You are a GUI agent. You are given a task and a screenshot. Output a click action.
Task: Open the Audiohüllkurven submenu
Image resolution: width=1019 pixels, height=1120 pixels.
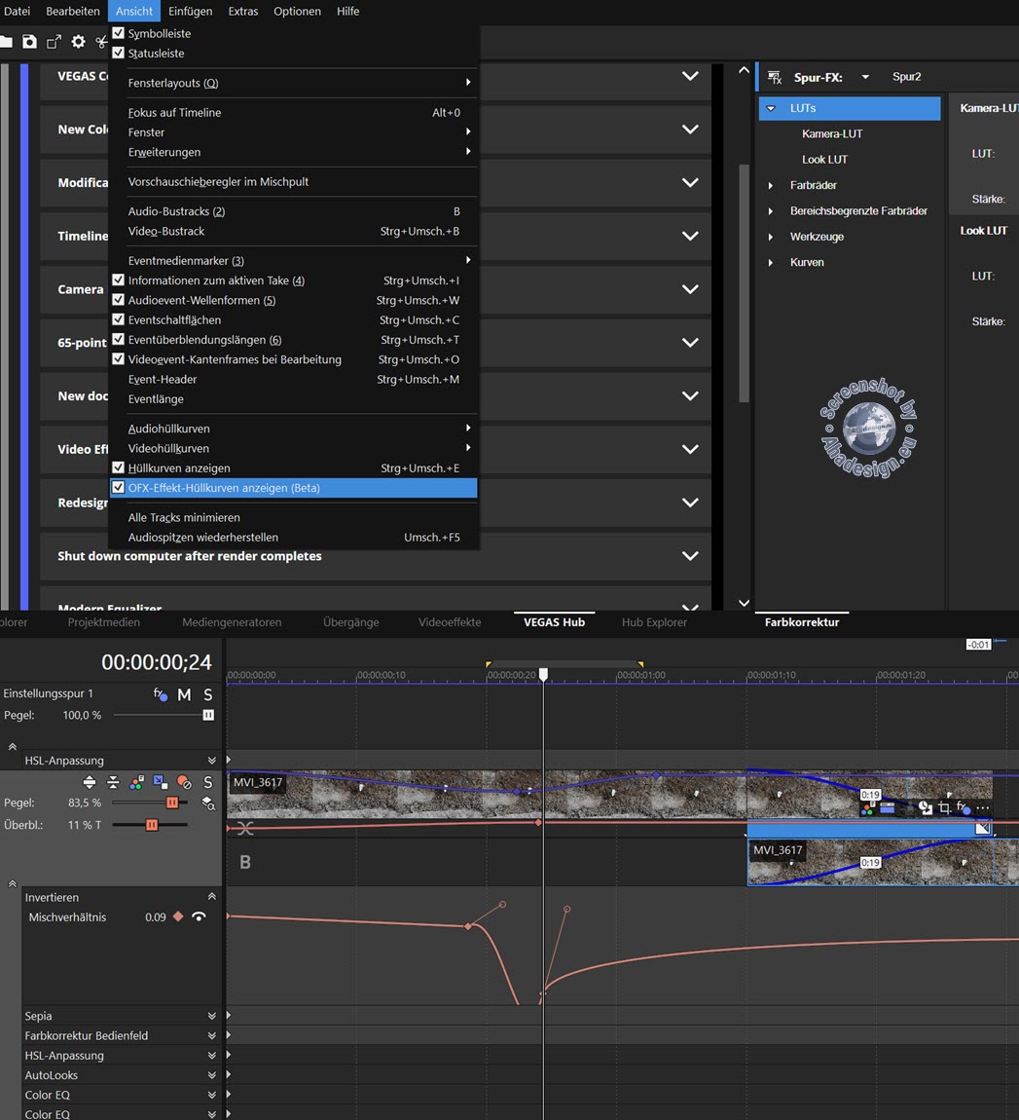click(x=293, y=429)
